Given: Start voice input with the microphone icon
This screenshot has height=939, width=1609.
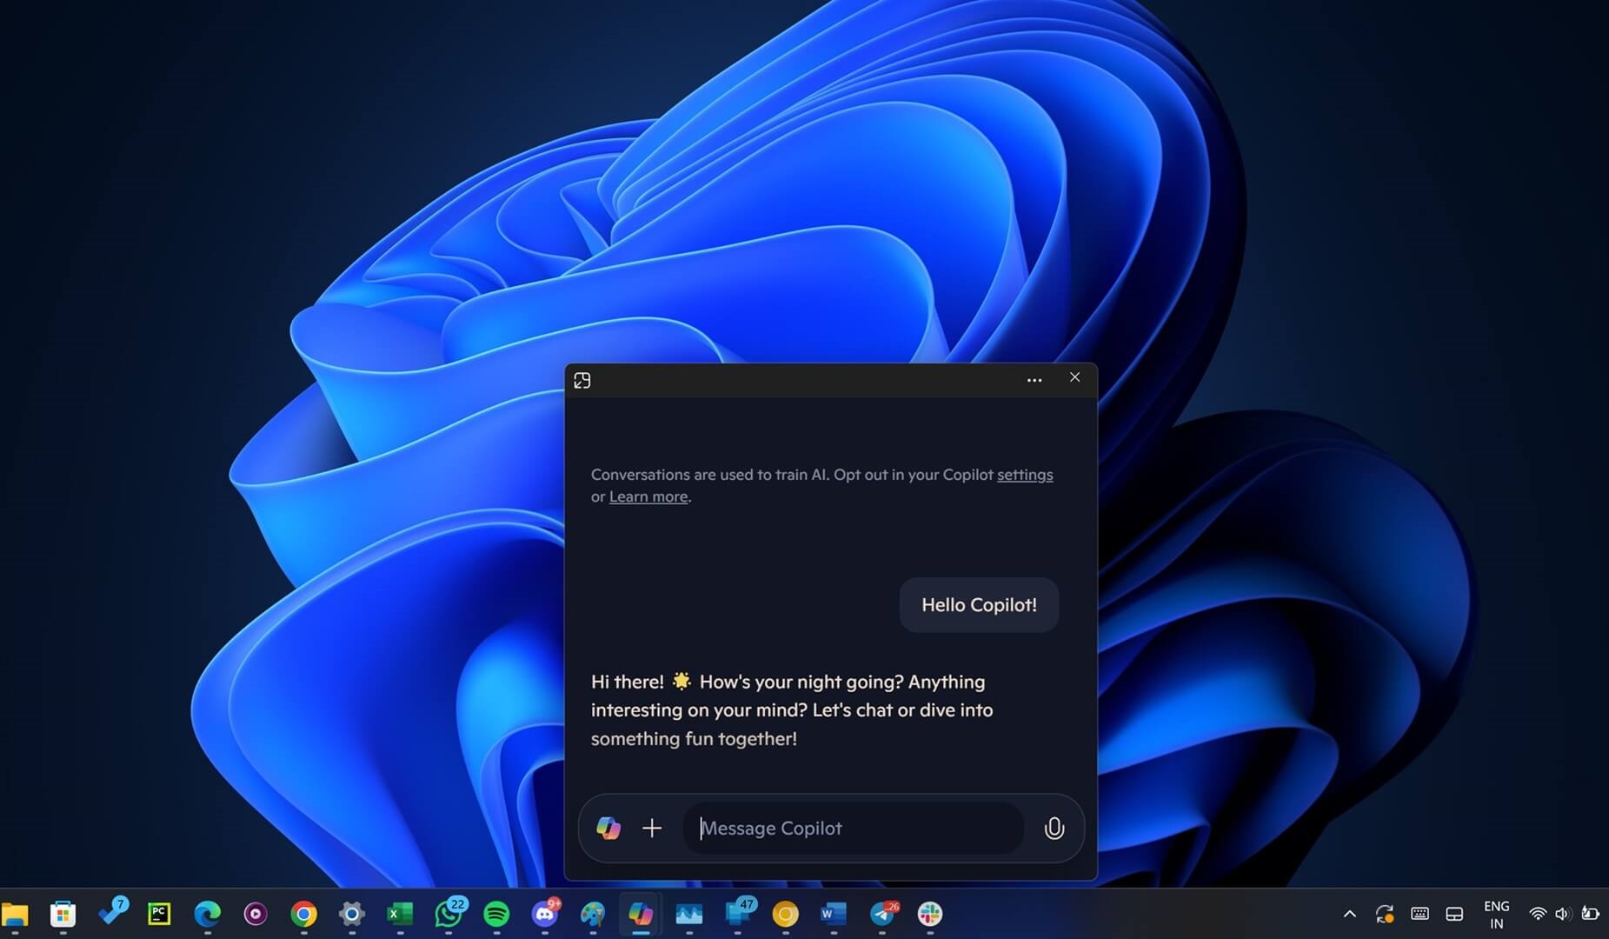Looking at the screenshot, I should coord(1054,828).
